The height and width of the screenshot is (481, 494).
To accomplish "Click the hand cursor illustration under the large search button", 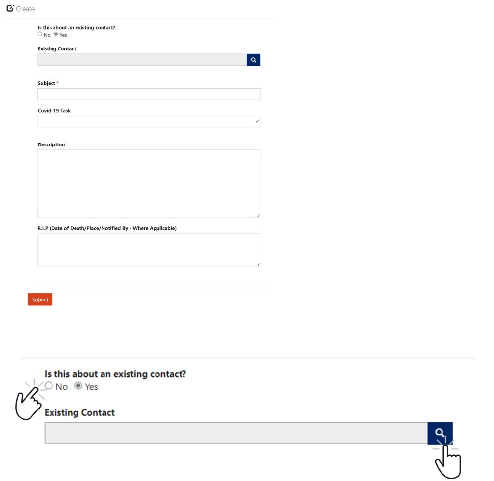I will 447,459.
